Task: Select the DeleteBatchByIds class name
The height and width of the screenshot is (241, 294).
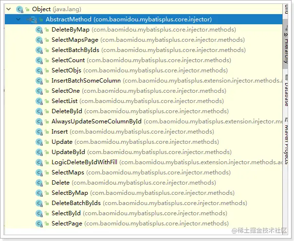Action: click(76, 203)
